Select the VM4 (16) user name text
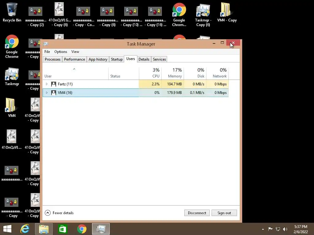The image size is (314, 235). (65, 93)
